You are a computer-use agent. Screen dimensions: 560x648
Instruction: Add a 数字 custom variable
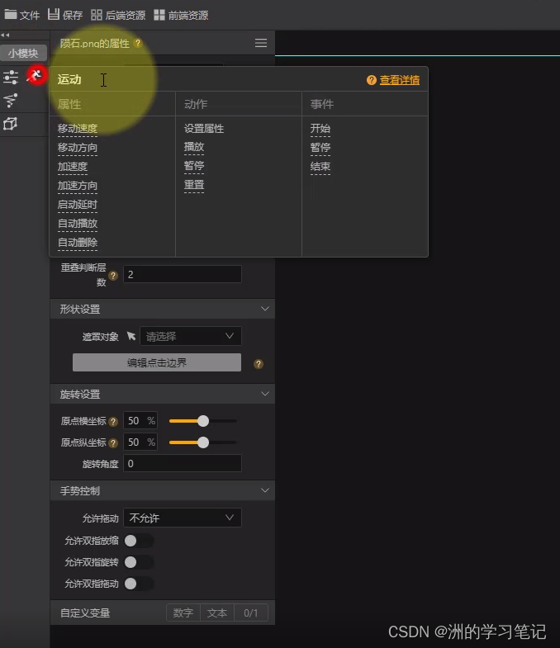point(183,613)
